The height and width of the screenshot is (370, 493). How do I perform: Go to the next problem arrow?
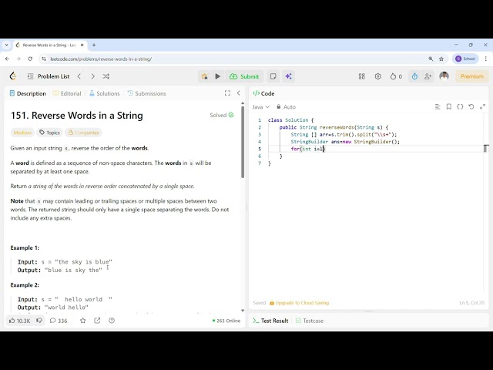pyautogui.click(x=92, y=76)
